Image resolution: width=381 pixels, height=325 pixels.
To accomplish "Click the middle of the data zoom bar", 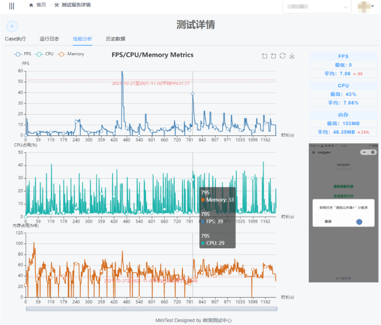I will (x=151, y=309).
